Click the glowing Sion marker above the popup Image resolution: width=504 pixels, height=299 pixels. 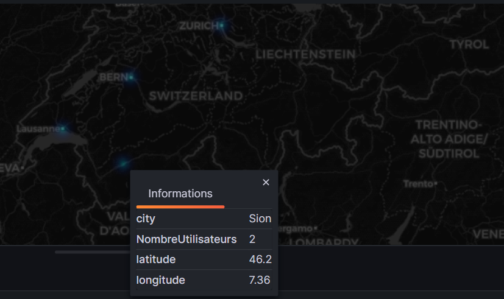click(x=124, y=163)
